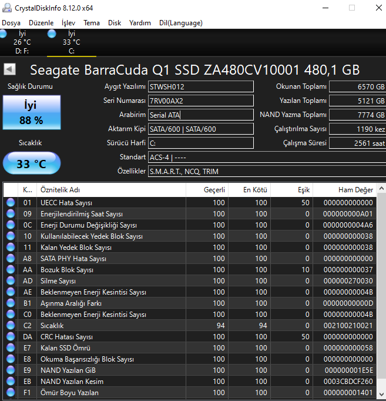Select the Sıcaklık raw value 002100210021
This screenshot has height=401, width=386.
pos(348,325)
